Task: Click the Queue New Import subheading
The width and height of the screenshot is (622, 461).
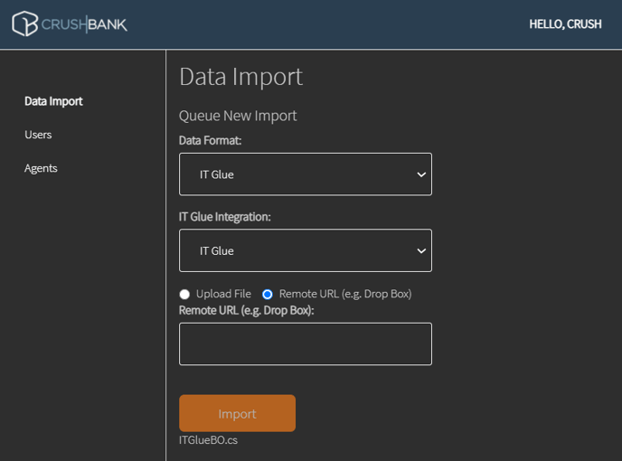Action: coord(238,116)
